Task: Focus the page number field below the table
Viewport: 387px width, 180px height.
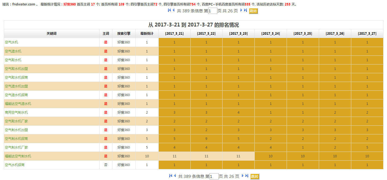Action: (214, 176)
